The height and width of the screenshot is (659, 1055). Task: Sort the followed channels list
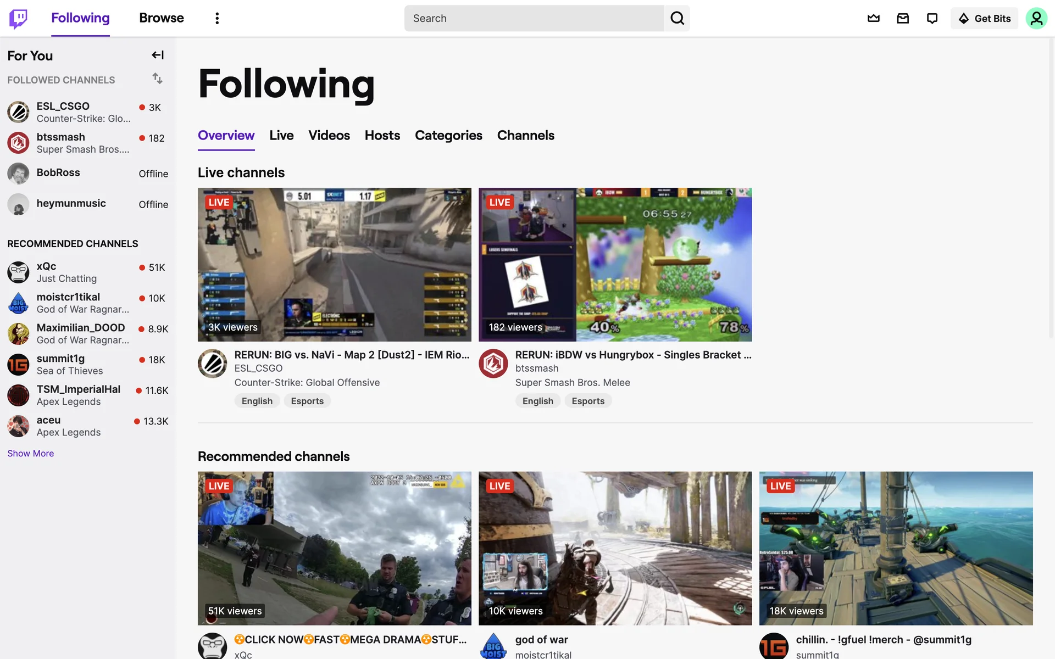click(x=158, y=79)
